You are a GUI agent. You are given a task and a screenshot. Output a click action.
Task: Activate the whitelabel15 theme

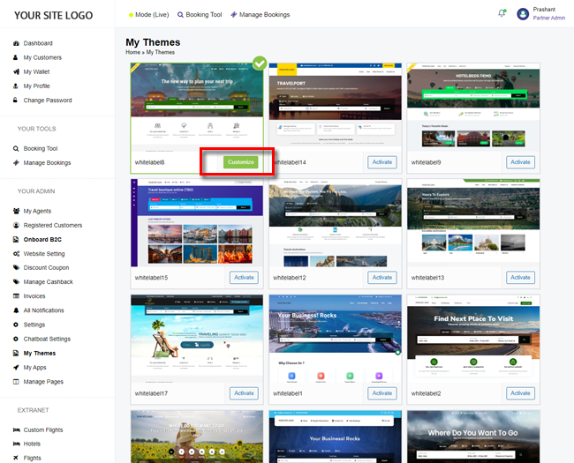[x=244, y=278]
